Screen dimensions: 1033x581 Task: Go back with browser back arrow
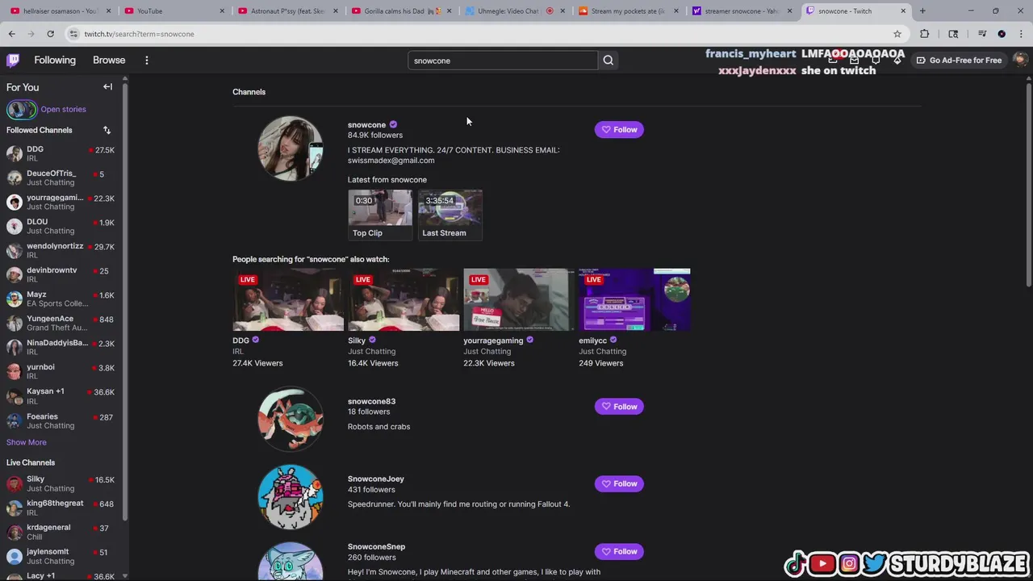click(x=12, y=34)
